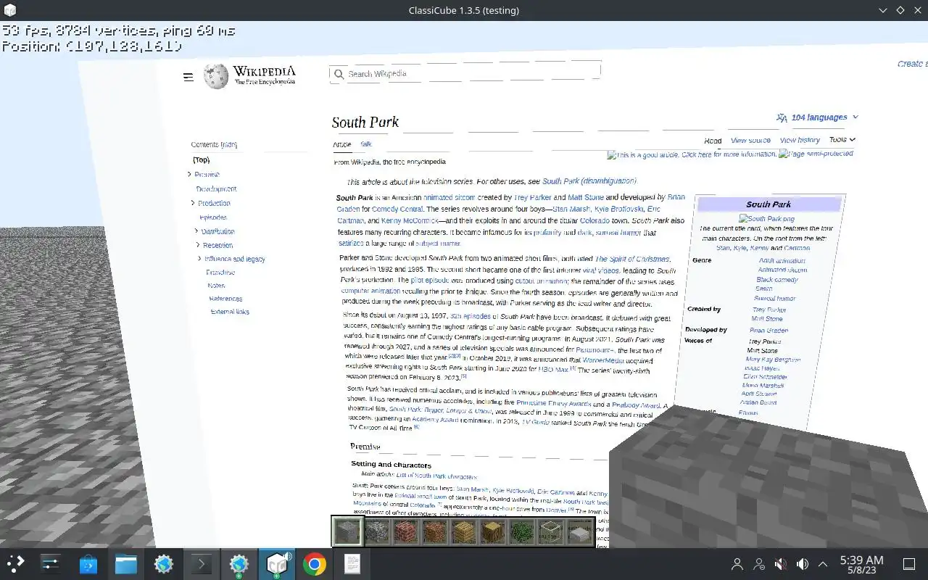Open the Tools dropdown menu
This screenshot has width=928, height=580.
[842, 139]
